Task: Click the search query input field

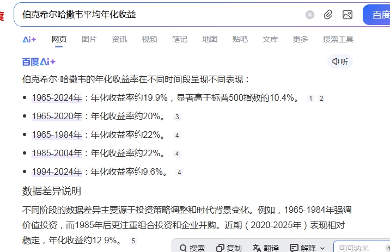Action: pyautogui.click(x=159, y=15)
